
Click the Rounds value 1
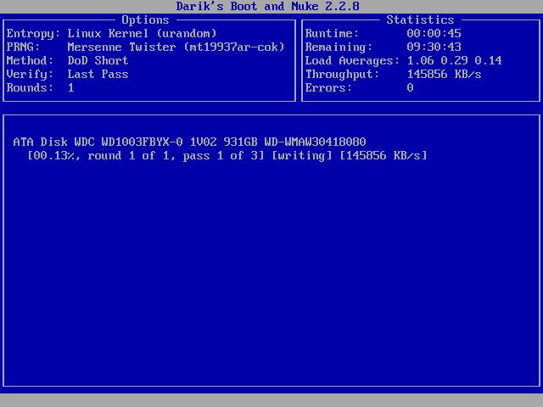pyautogui.click(x=71, y=87)
